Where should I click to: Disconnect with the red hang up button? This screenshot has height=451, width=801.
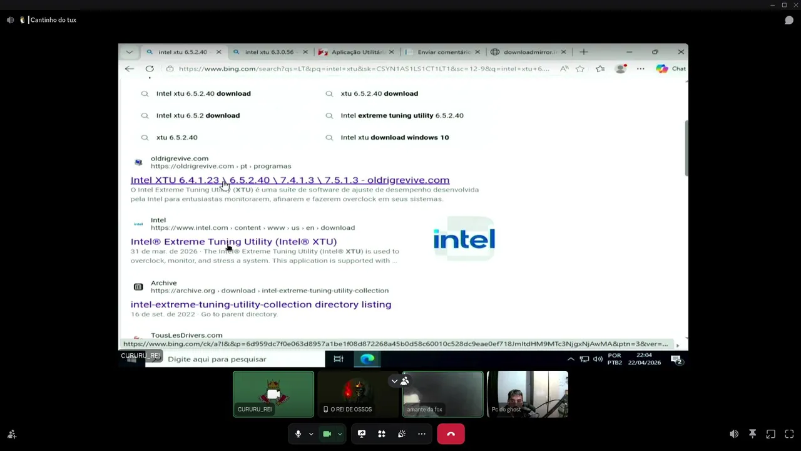pos(451,433)
